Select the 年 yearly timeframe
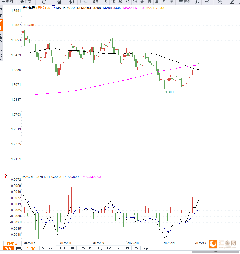Screen dimensions: 240x254 (x=171, y=2)
